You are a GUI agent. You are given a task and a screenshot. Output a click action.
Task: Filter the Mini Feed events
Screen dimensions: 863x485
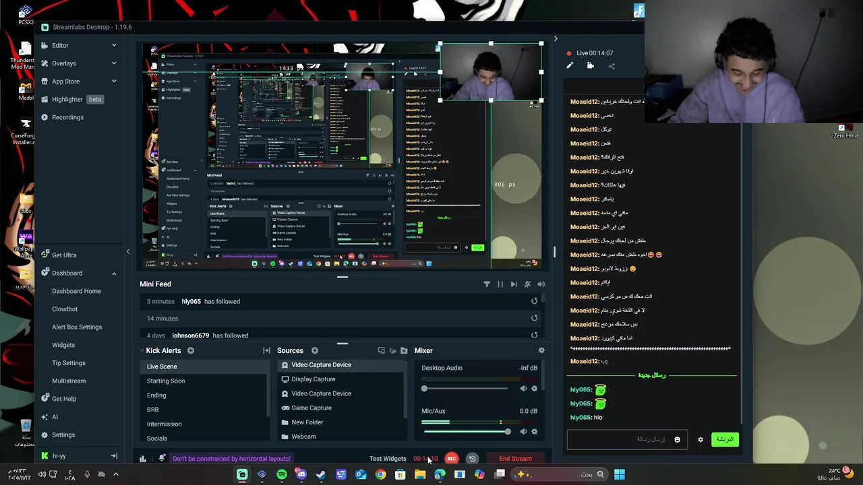pyautogui.click(x=487, y=284)
